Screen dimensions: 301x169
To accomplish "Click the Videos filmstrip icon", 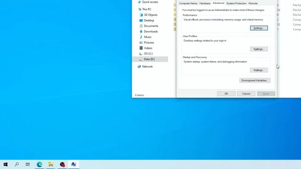I will coord(141,48).
